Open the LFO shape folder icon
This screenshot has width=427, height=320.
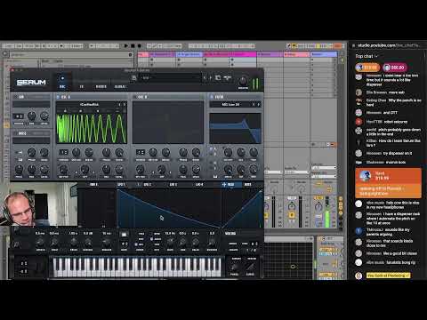pos(124,235)
